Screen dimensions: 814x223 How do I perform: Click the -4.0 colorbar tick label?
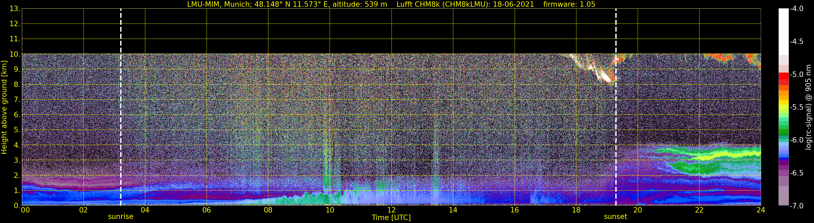tap(796, 9)
